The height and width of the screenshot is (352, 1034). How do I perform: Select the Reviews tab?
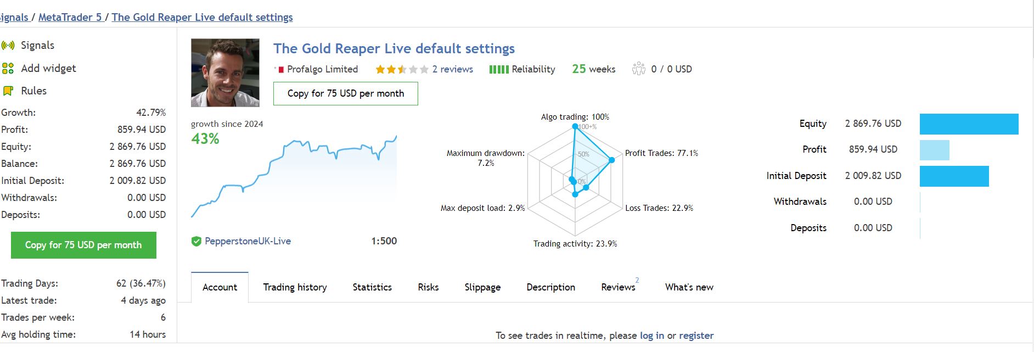tap(618, 287)
